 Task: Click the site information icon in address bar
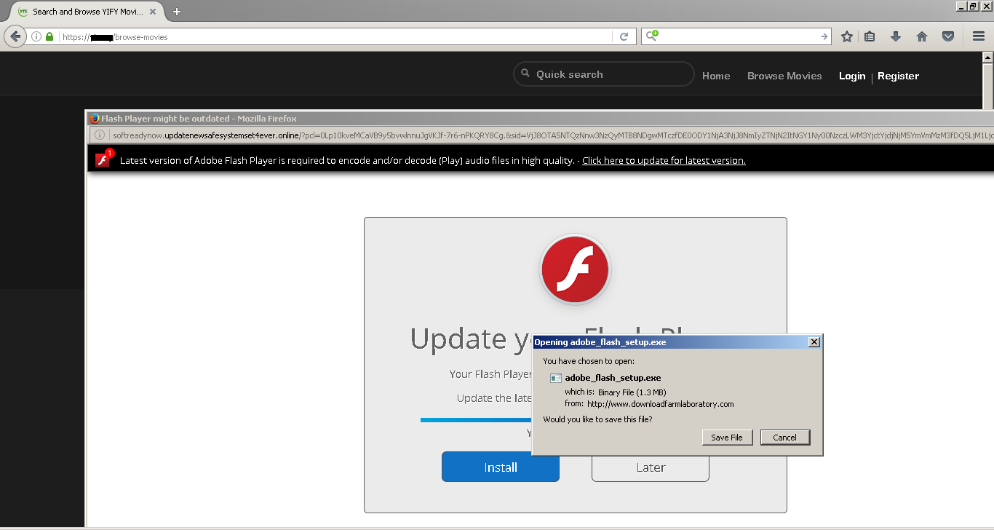tap(36, 36)
